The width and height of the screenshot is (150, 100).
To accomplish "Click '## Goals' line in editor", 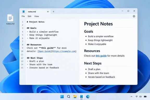I will (32, 28).
